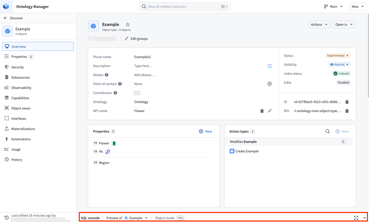Open the Actions dropdown menu

[x=319, y=24]
